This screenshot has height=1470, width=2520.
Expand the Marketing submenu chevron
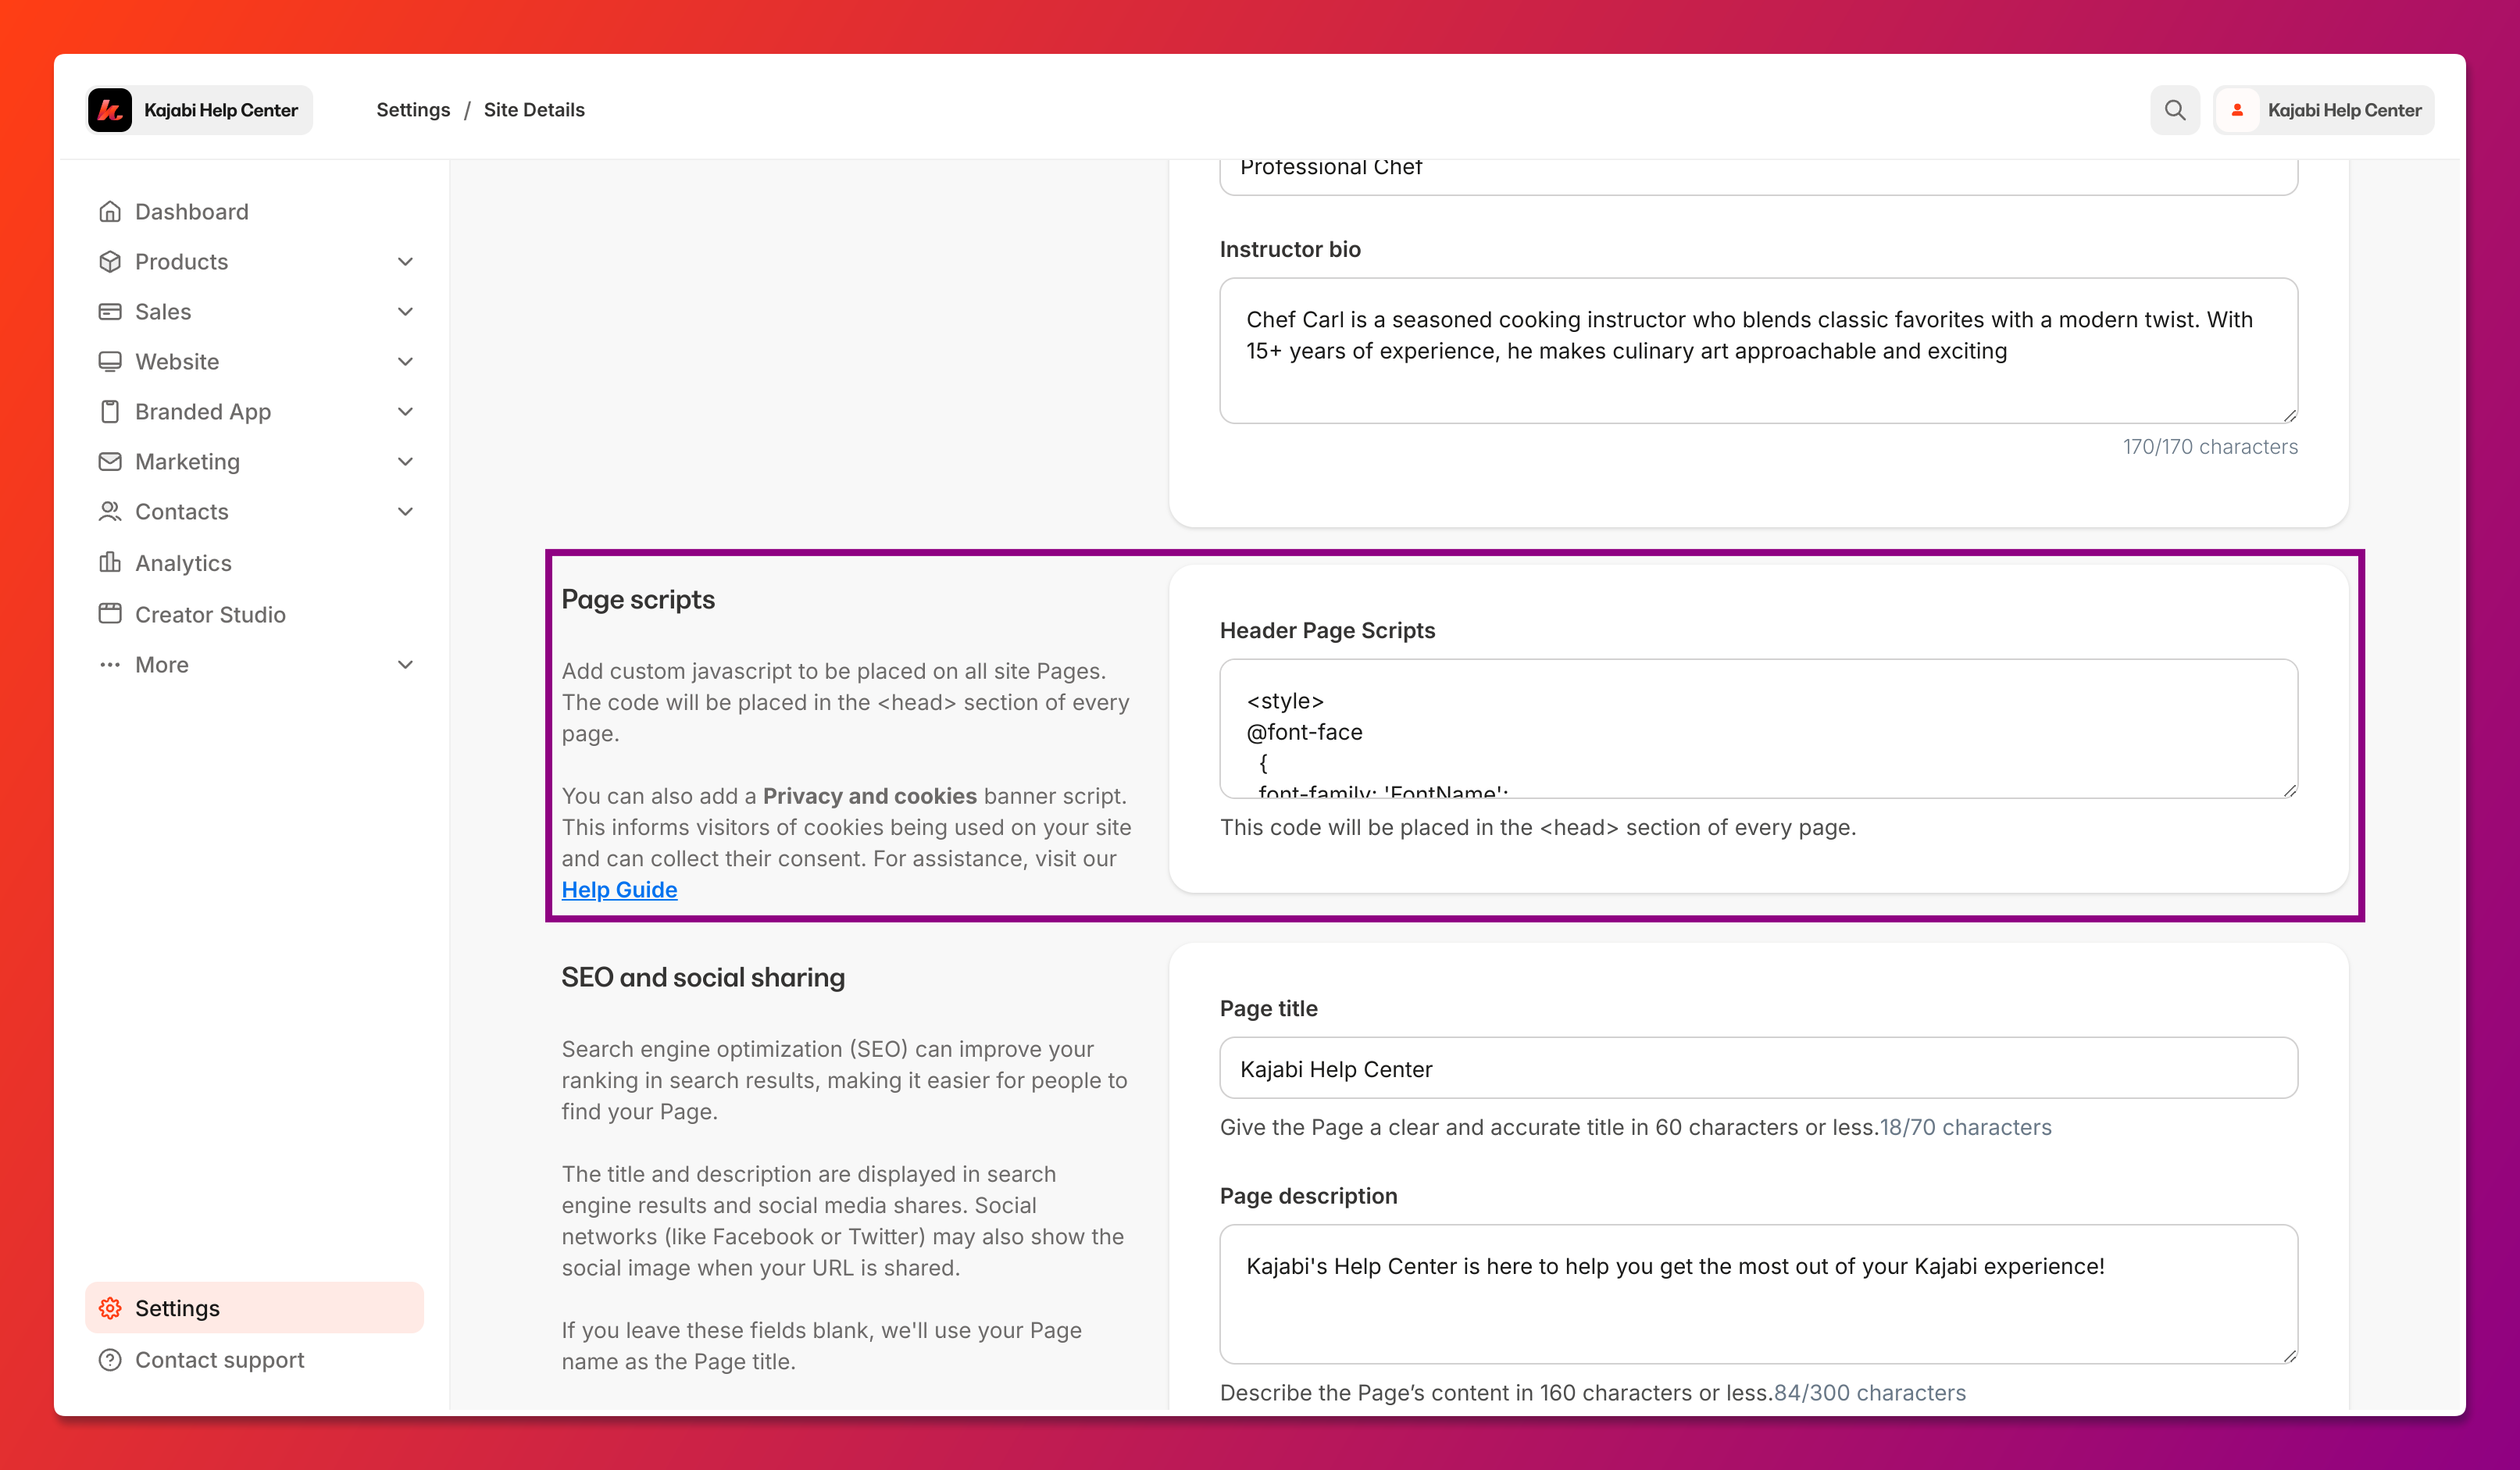pos(405,462)
